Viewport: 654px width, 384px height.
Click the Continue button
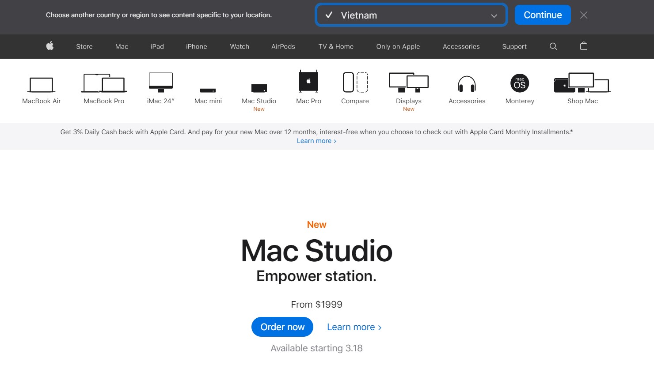(543, 15)
